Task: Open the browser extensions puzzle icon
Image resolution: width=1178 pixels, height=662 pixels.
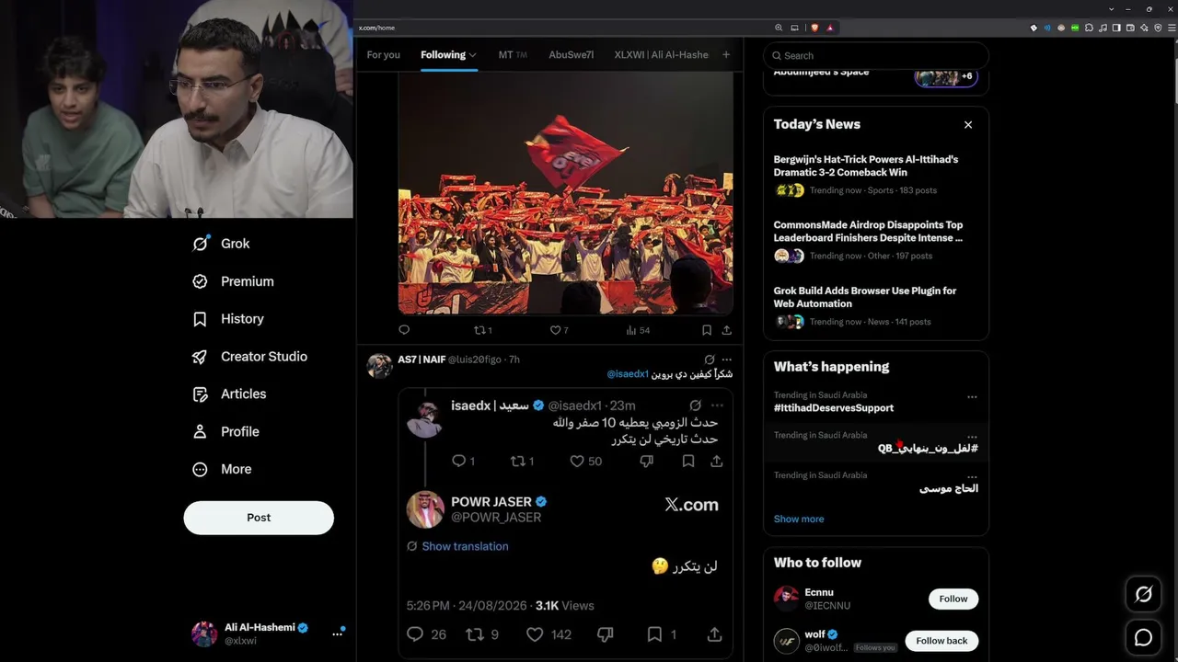Action: point(1090,28)
